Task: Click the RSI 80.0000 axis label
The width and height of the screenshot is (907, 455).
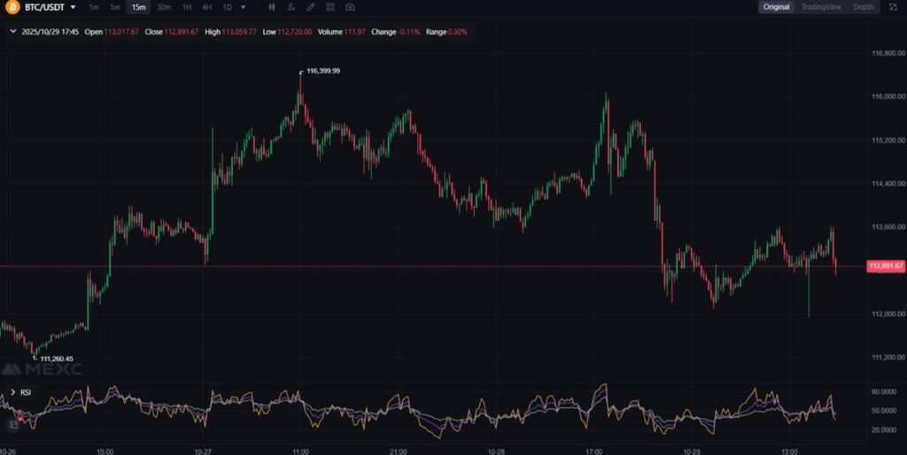Action: click(883, 392)
